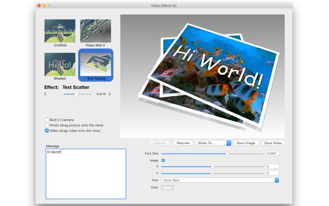Open the text Color swatch

167,187
